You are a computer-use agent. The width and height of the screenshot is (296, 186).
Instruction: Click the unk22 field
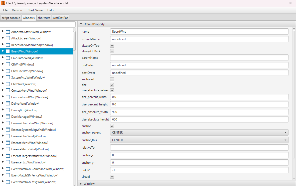click(x=199, y=170)
